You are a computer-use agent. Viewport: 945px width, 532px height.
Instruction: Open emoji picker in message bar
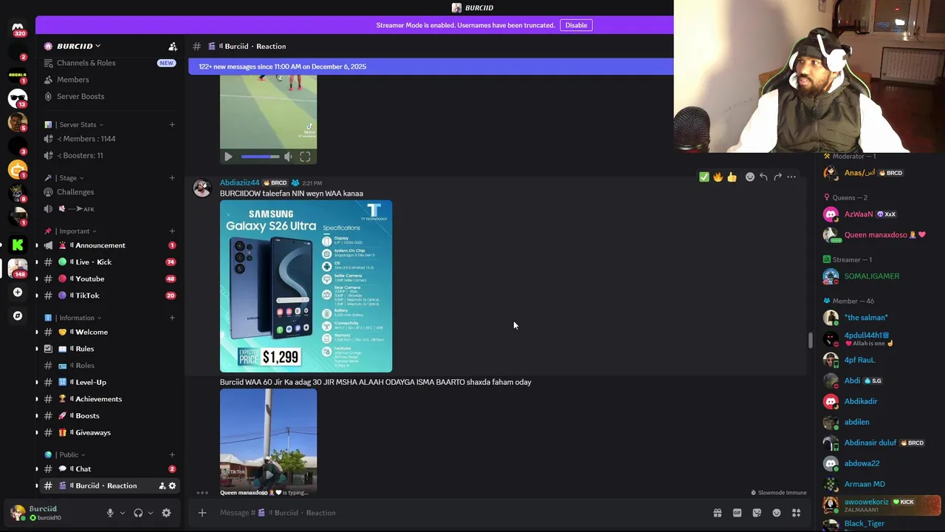coord(777,513)
